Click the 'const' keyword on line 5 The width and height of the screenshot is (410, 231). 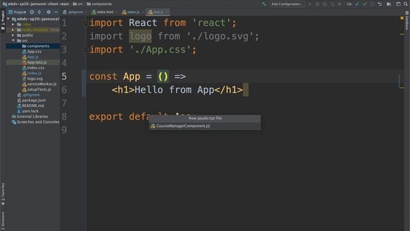point(103,76)
